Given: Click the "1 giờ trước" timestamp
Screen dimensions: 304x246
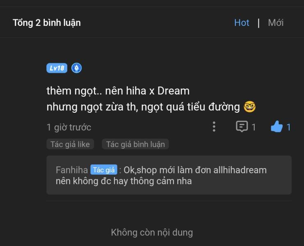Looking at the screenshot, I should [x=69, y=127].
